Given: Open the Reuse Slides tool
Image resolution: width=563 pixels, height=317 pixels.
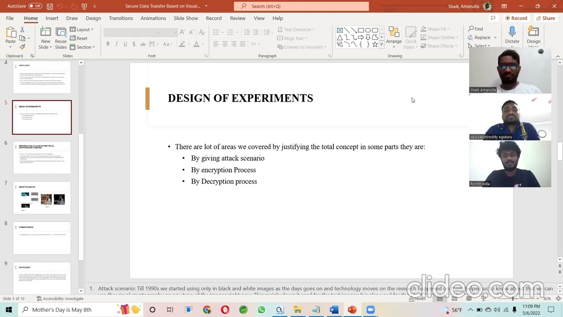Looking at the screenshot, I should click(x=61, y=33).
